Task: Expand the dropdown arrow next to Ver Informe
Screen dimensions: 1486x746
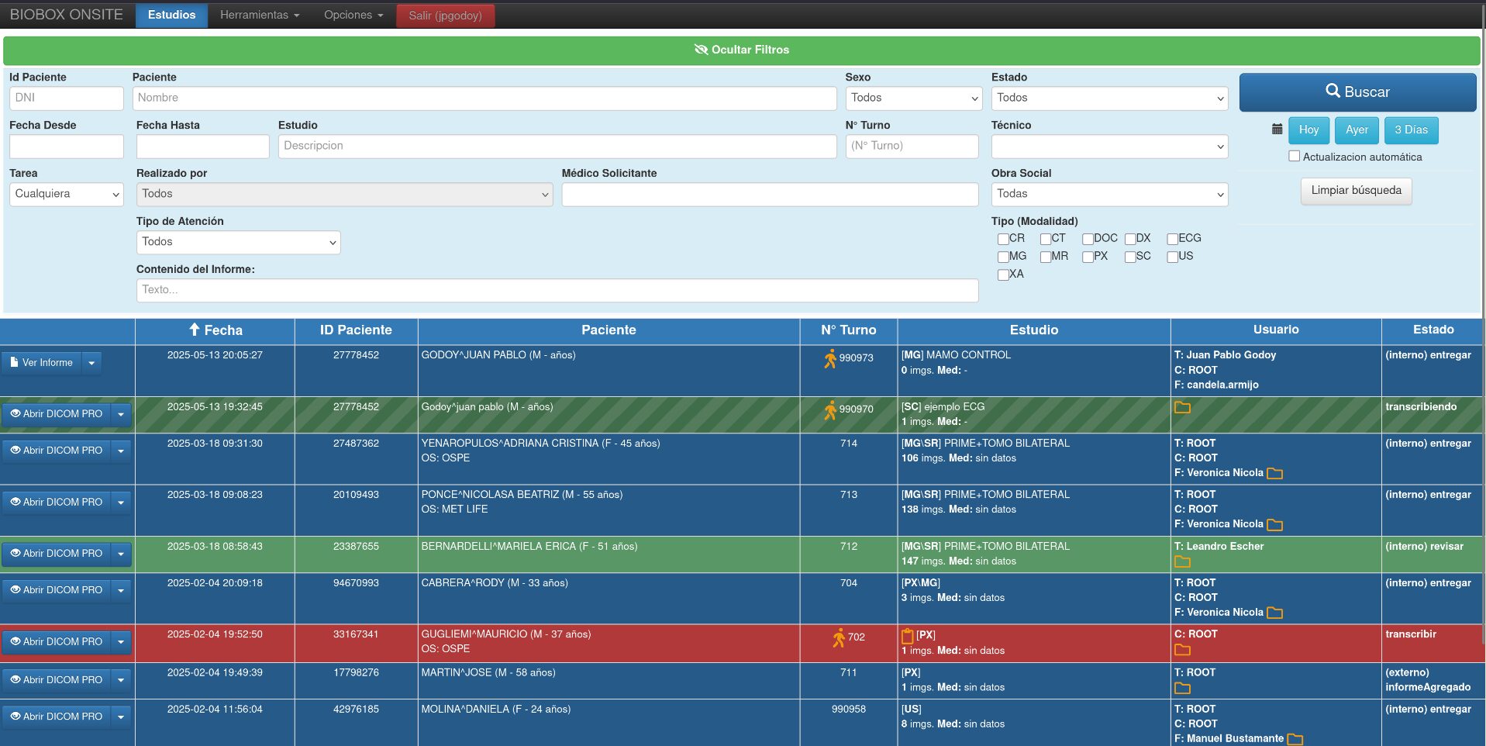Action: click(91, 362)
